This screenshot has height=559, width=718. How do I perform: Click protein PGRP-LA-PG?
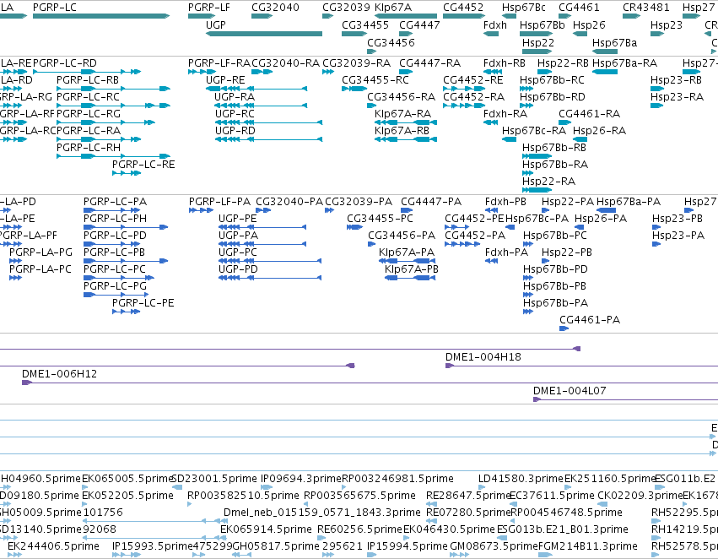pyautogui.click(x=40, y=252)
